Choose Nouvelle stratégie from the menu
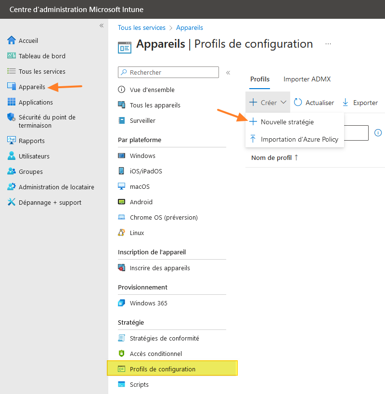The width and height of the screenshot is (385, 394). [x=287, y=122]
